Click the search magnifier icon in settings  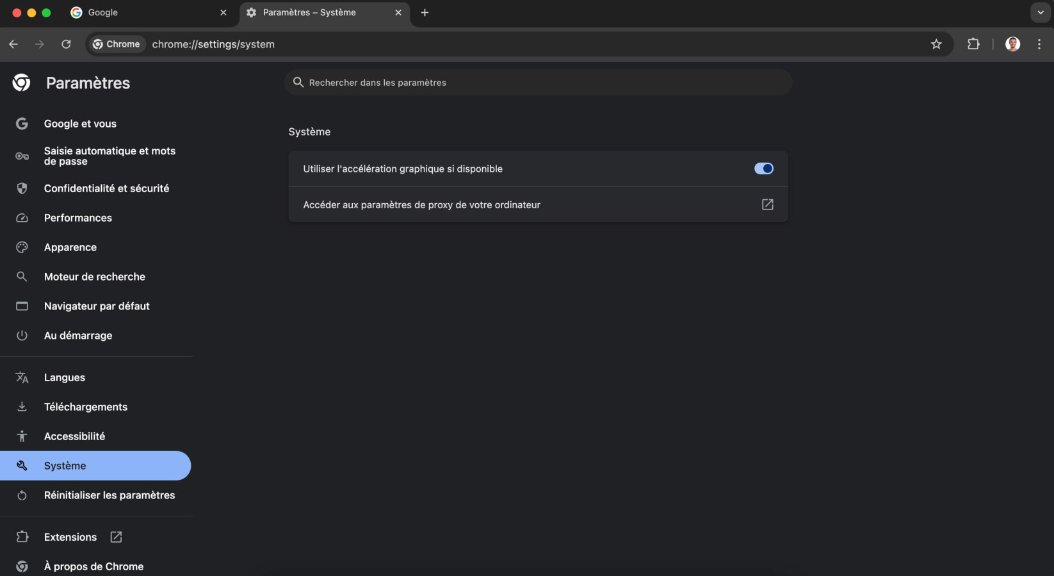(x=298, y=82)
